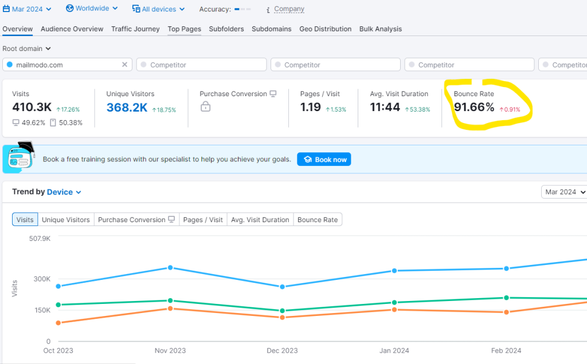Click the info icon beside Company
The image size is (587, 364).
tap(268, 10)
